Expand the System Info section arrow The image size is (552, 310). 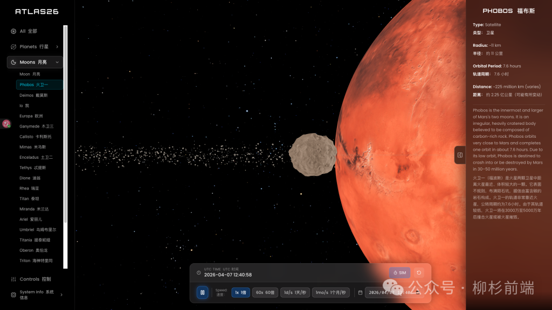61,294
